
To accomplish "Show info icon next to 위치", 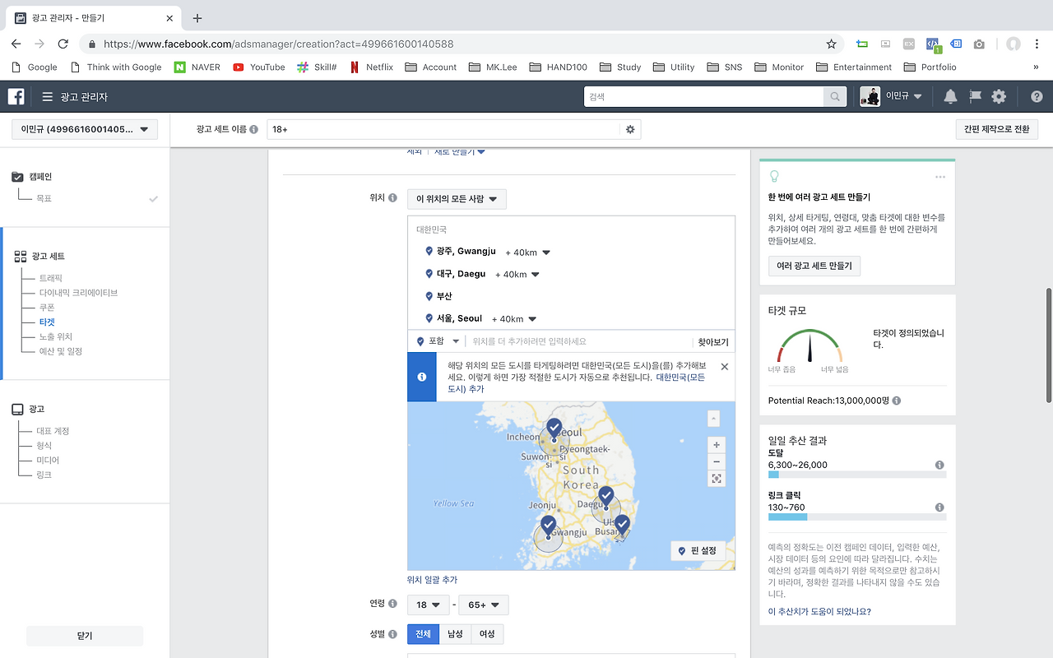I will click(392, 198).
